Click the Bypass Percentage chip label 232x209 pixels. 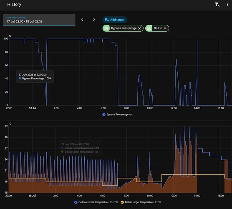(x=124, y=28)
